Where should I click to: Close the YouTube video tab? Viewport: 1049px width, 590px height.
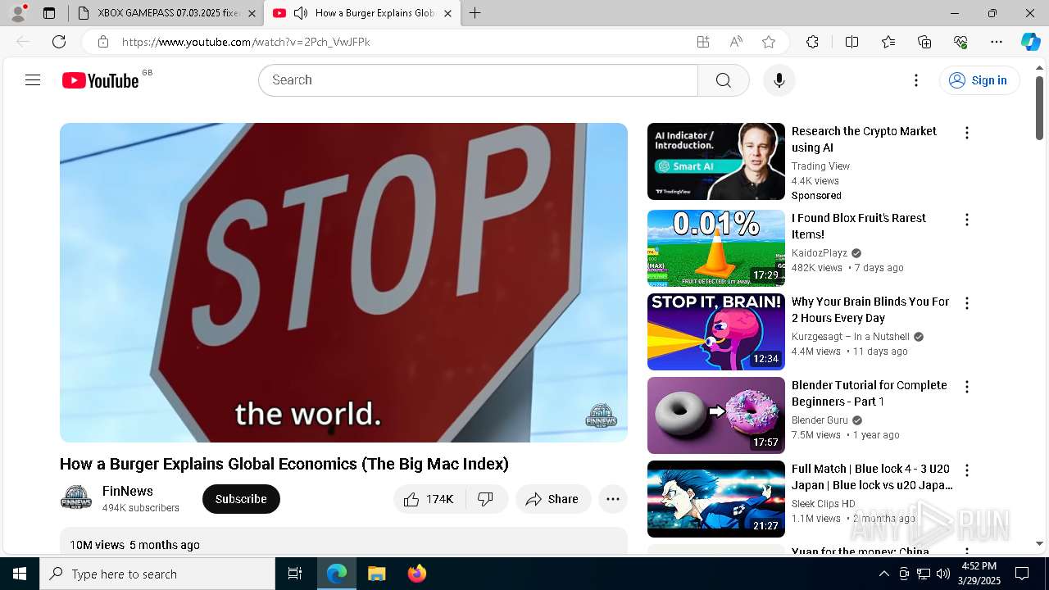(447, 13)
